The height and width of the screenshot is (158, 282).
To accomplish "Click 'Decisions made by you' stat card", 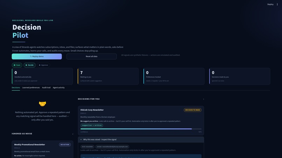I will click(x=240, y=76).
